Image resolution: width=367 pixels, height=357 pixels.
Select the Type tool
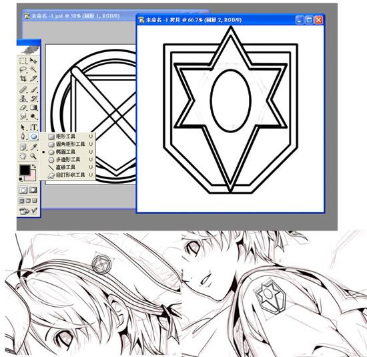33,127
